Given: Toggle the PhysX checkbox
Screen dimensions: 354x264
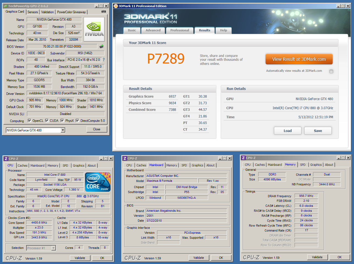Looking at the screenshot, I should (62, 120).
